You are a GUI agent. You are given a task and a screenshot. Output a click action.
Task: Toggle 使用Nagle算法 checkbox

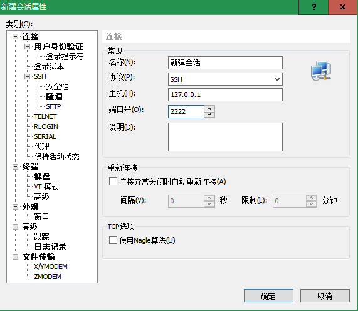[113, 240]
